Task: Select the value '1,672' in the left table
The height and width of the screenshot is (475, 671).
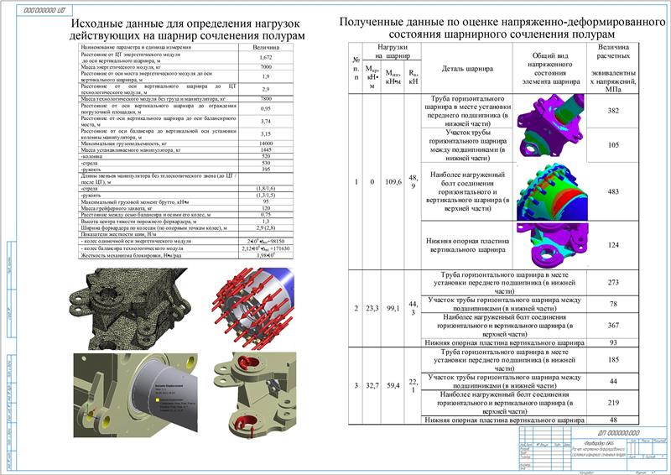Action: tap(266, 57)
